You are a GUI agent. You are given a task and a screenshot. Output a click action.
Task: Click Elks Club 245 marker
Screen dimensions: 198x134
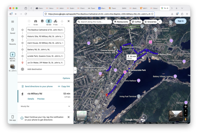(x=89, y=43)
